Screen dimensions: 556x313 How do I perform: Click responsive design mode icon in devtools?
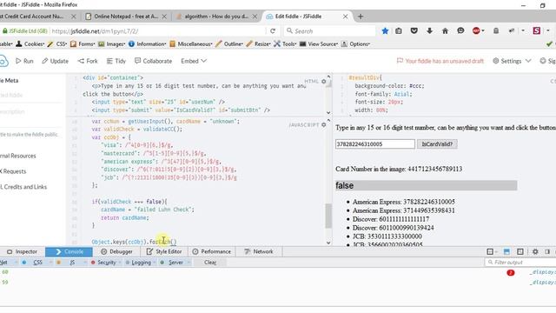tap(520, 251)
